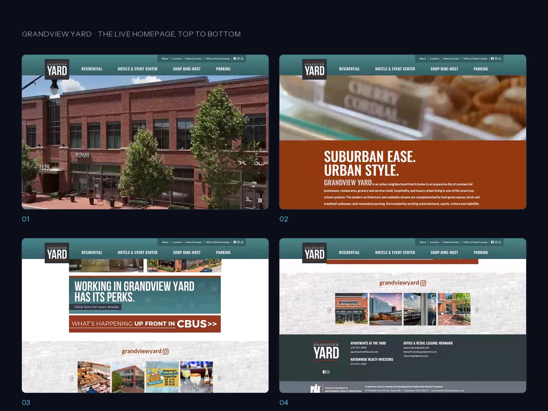
Task: Click the Grandview Yard logo in screenshot 02
Action: pyautogui.click(x=315, y=69)
